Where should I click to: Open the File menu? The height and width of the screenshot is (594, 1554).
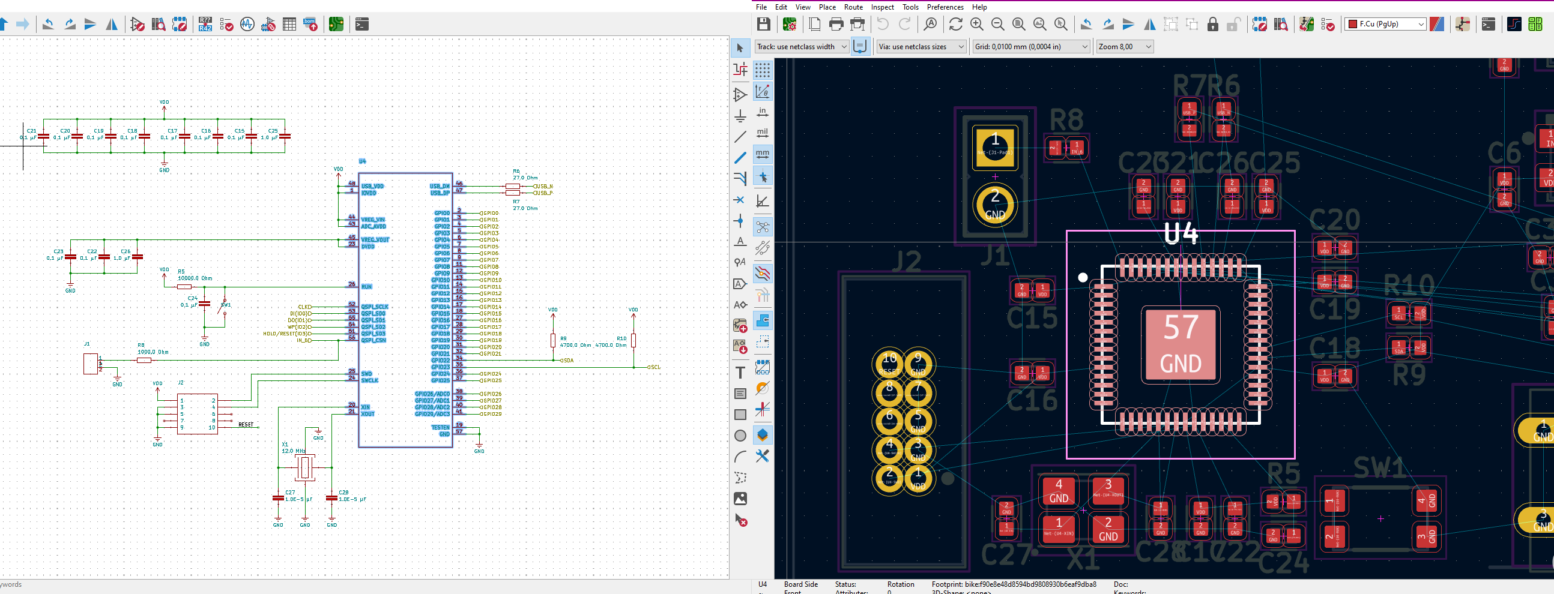pyautogui.click(x=761, y=7)
